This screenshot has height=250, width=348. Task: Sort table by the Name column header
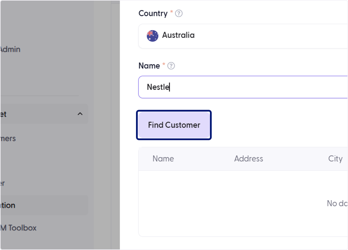(163, 159)
